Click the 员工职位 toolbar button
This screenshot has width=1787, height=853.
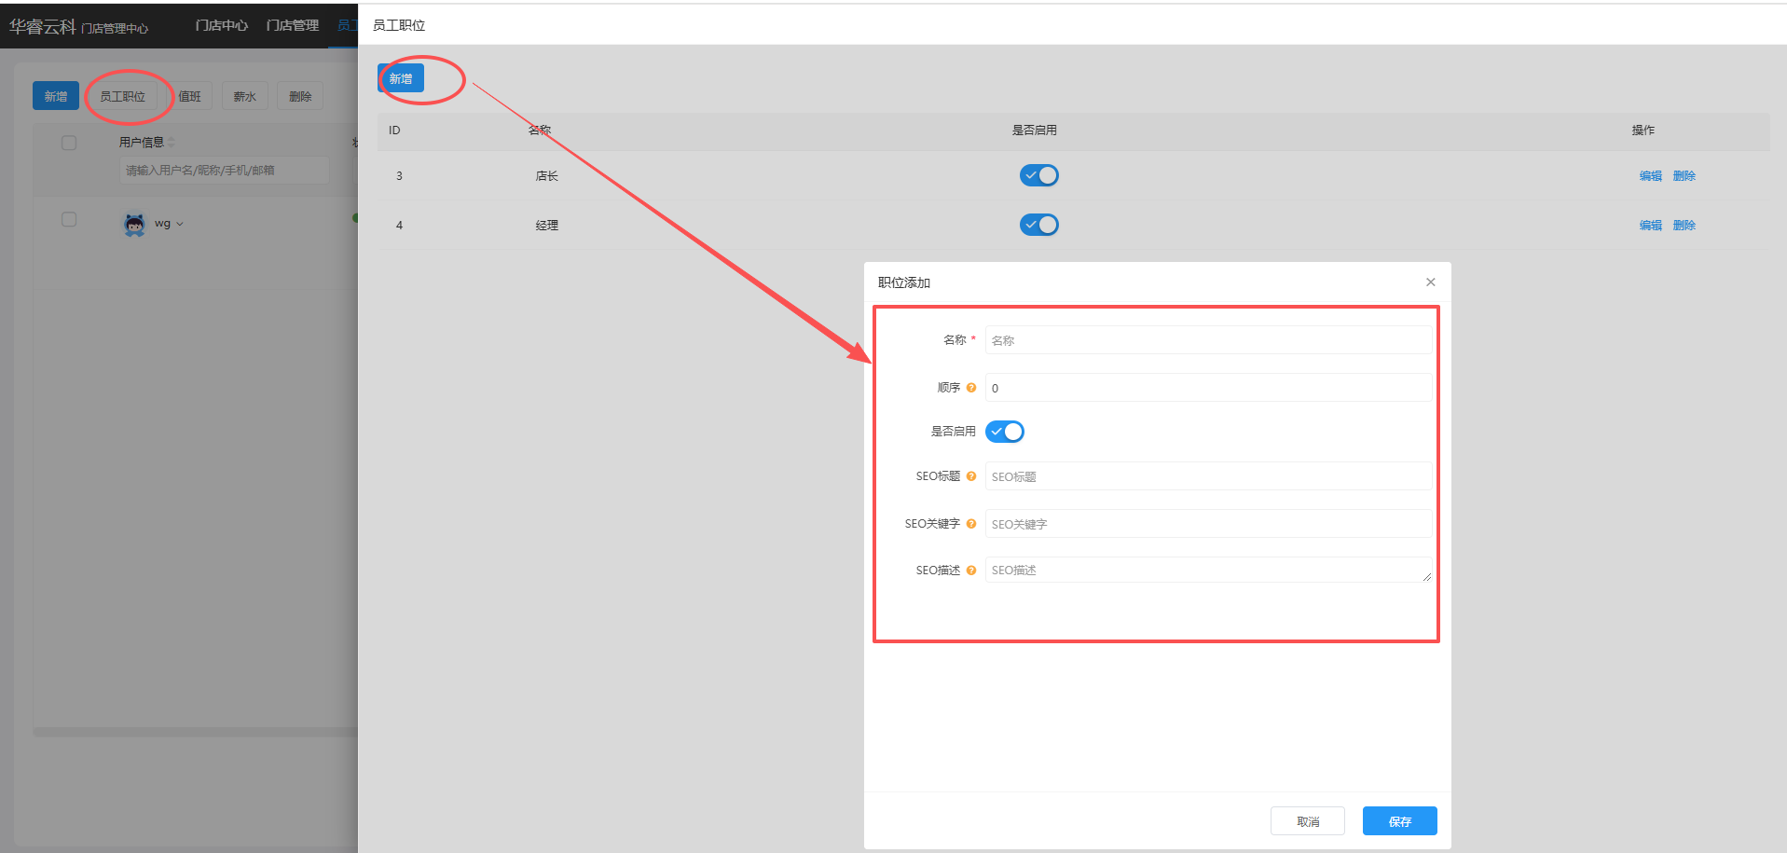tap(123, 96)
